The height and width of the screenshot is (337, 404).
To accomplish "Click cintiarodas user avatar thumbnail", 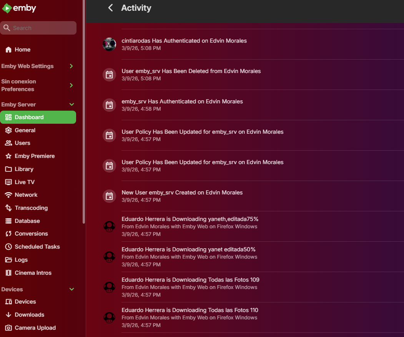I will click(x=110, y=44).
